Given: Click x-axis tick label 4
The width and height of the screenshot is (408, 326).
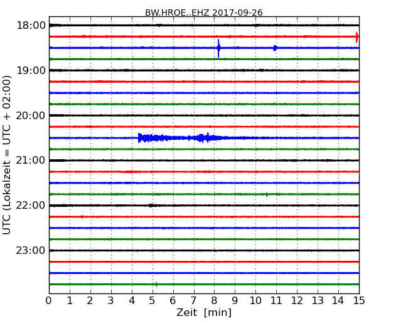Looking at the screenshot, I should click(x=132, y=301).
